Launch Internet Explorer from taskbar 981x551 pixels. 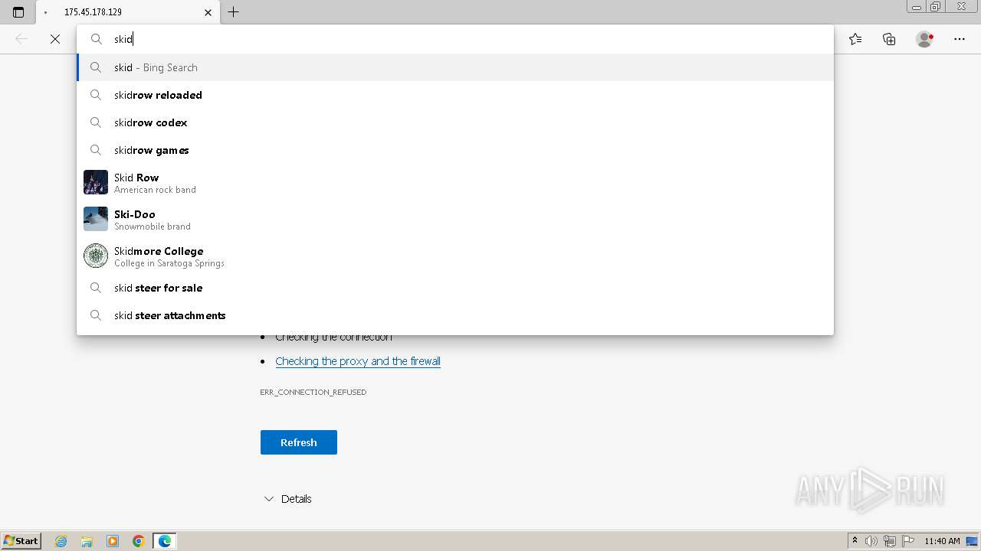pyautogui.click(x=61, y=541)
